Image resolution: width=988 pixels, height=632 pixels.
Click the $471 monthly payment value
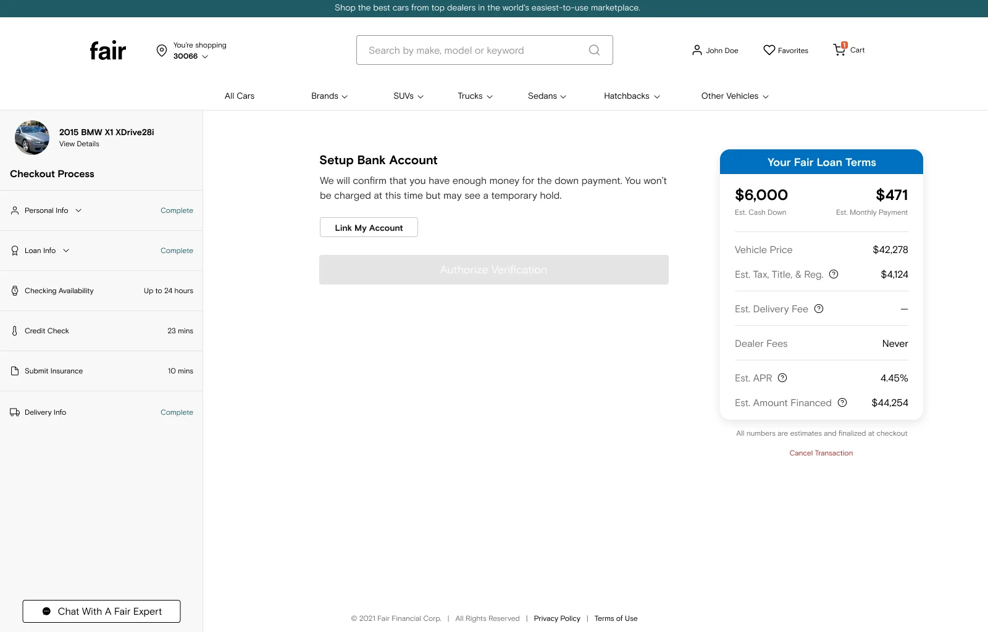point(892,195)
